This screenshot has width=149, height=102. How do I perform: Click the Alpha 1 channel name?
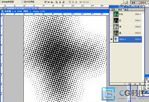tap(123, 39)
